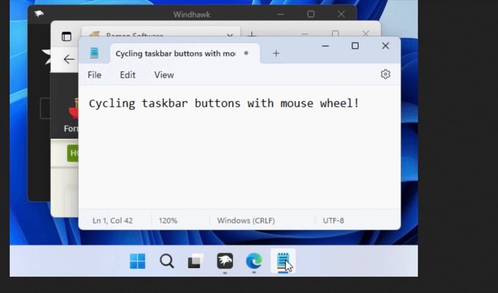The height and width of the screenshot is (293, 498).
Task: Click the 120% zoom level in status bar
Action: pyautogui.click(x=168, y=221)
